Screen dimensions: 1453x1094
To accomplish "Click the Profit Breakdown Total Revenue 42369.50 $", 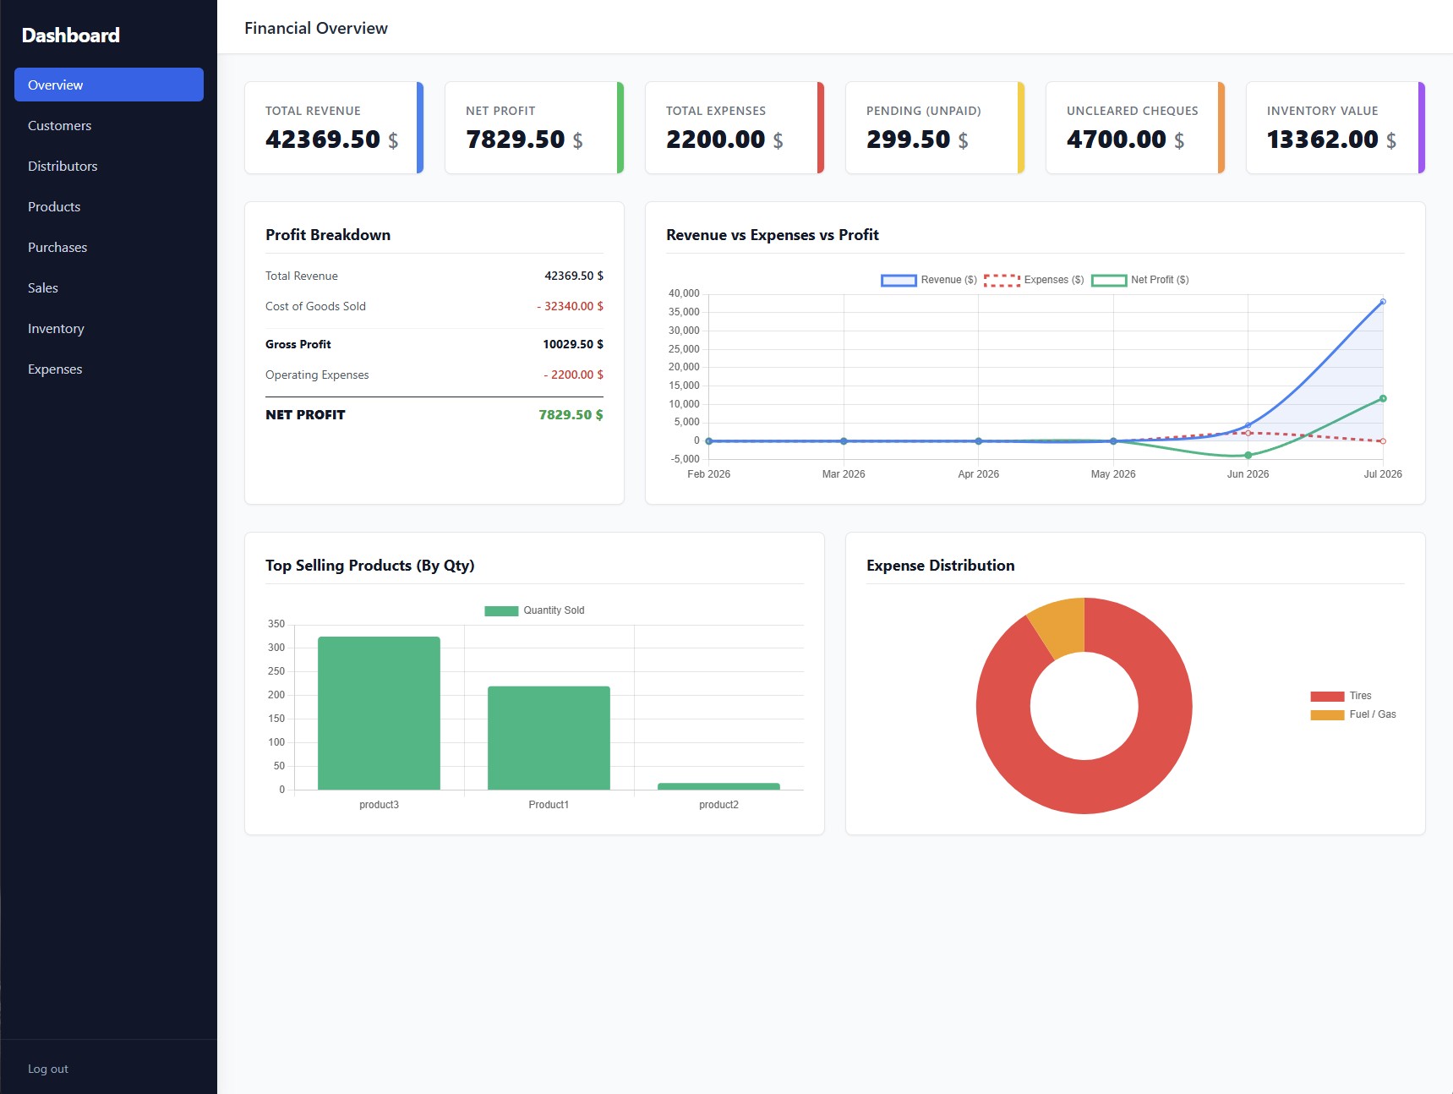I will pyautogui.click(x=574, y=276).
